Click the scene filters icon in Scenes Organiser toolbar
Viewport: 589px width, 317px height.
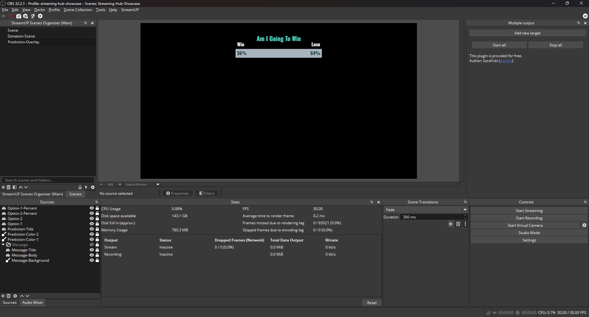tap(14, 187)
